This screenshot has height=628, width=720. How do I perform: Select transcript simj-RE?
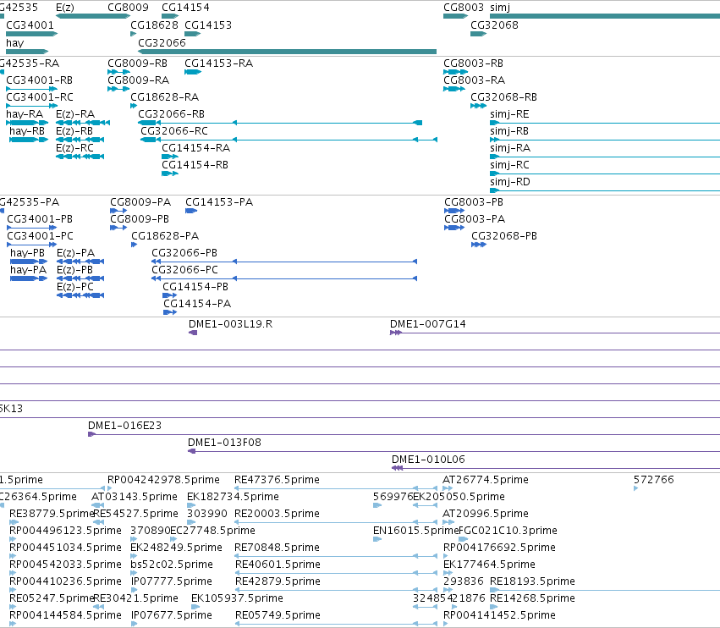[x=509, y=114]
